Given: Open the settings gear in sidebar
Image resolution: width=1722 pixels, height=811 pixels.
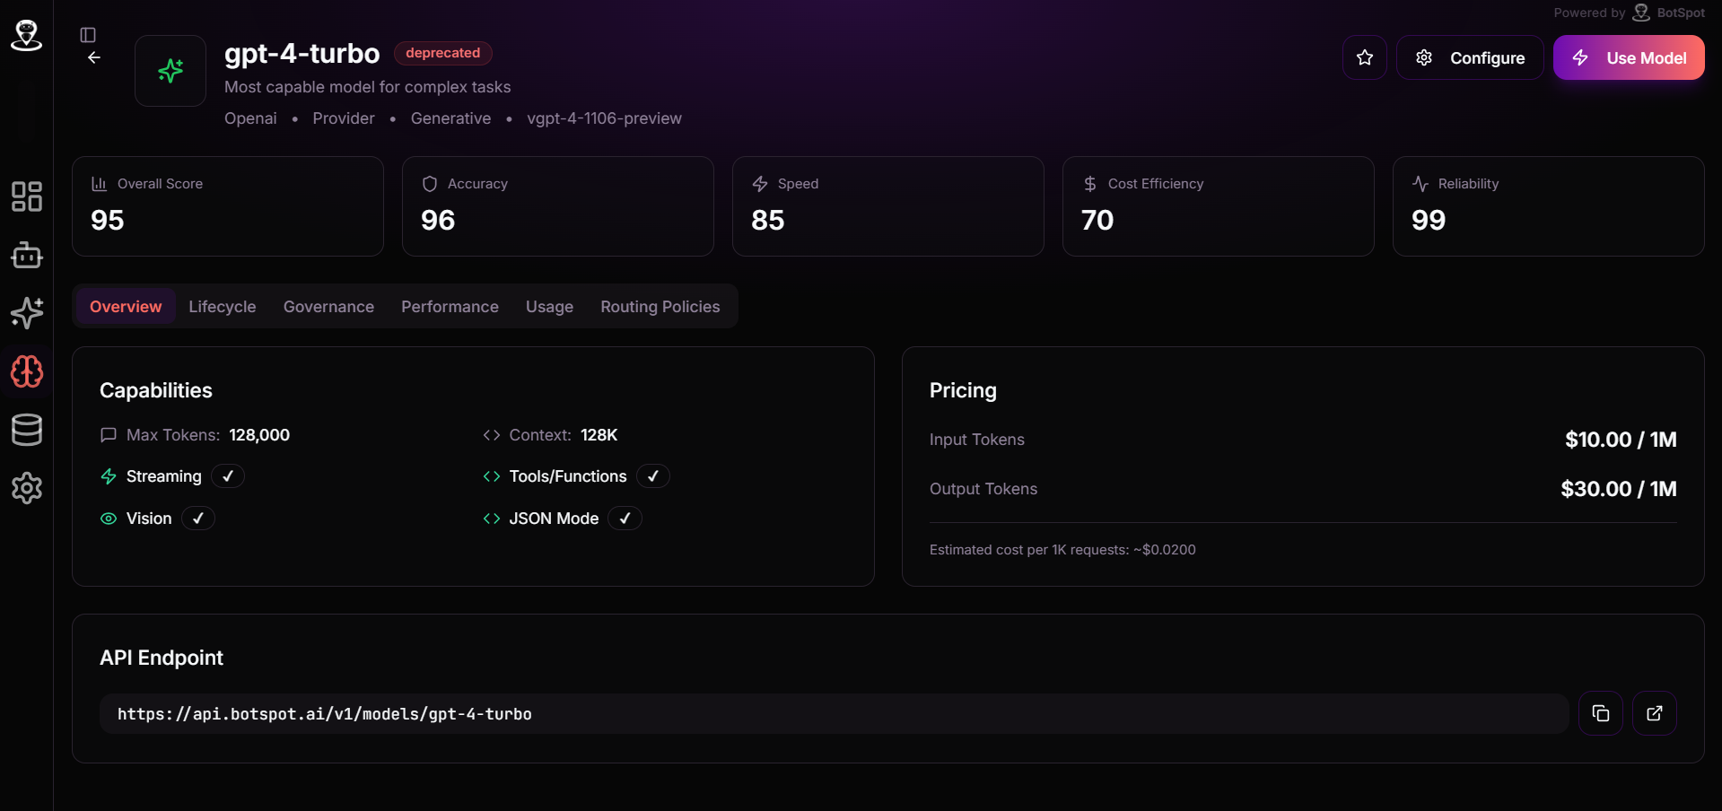Looking at the screenshot, I should click(x=27, y=488).
